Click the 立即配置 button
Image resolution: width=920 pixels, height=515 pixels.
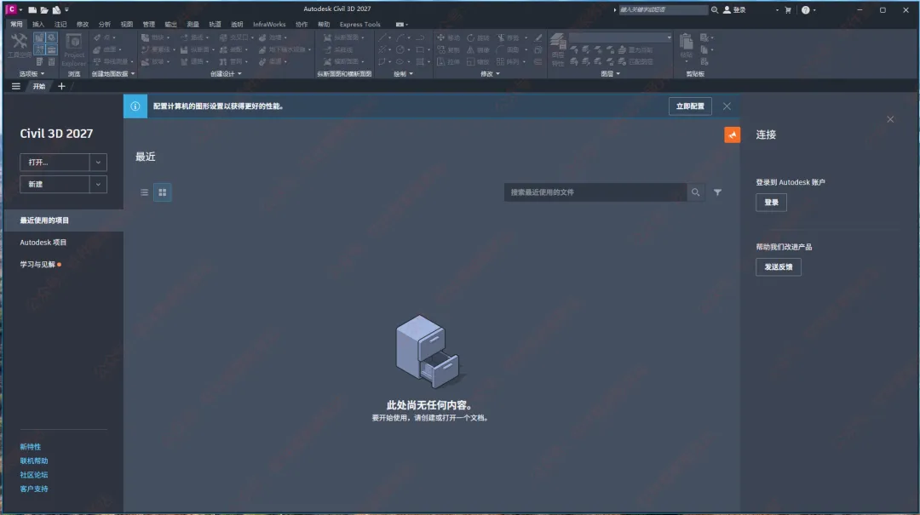coord(690,106)
